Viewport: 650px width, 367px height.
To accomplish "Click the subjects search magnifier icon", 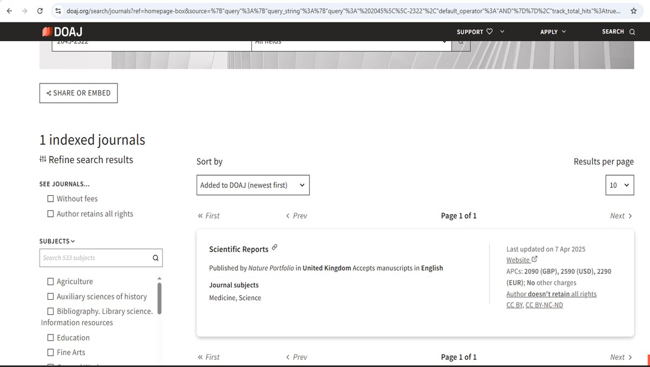I will [x=155, y=258].
